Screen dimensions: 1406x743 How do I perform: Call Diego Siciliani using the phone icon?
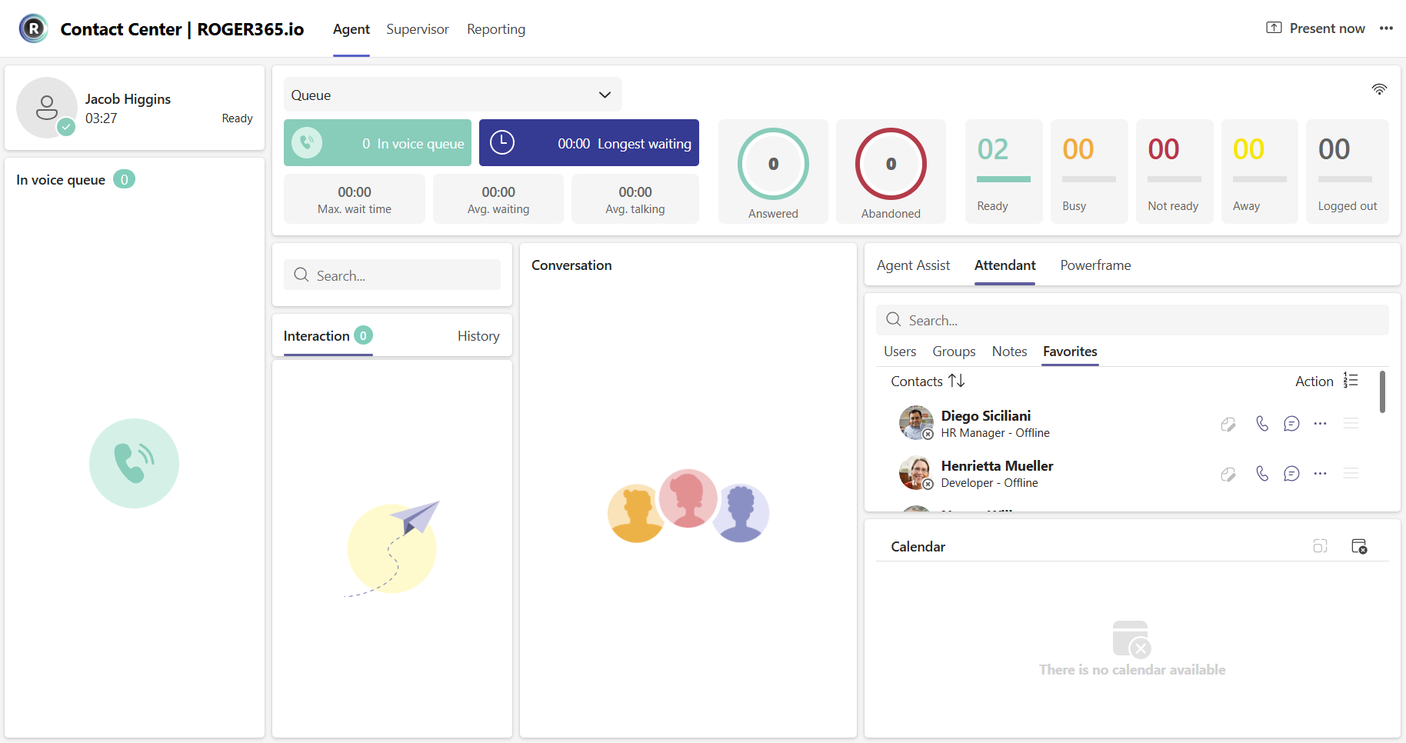tap(1261, 424)
